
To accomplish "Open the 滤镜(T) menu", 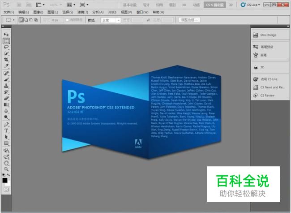I will click(x=82, y=12).
